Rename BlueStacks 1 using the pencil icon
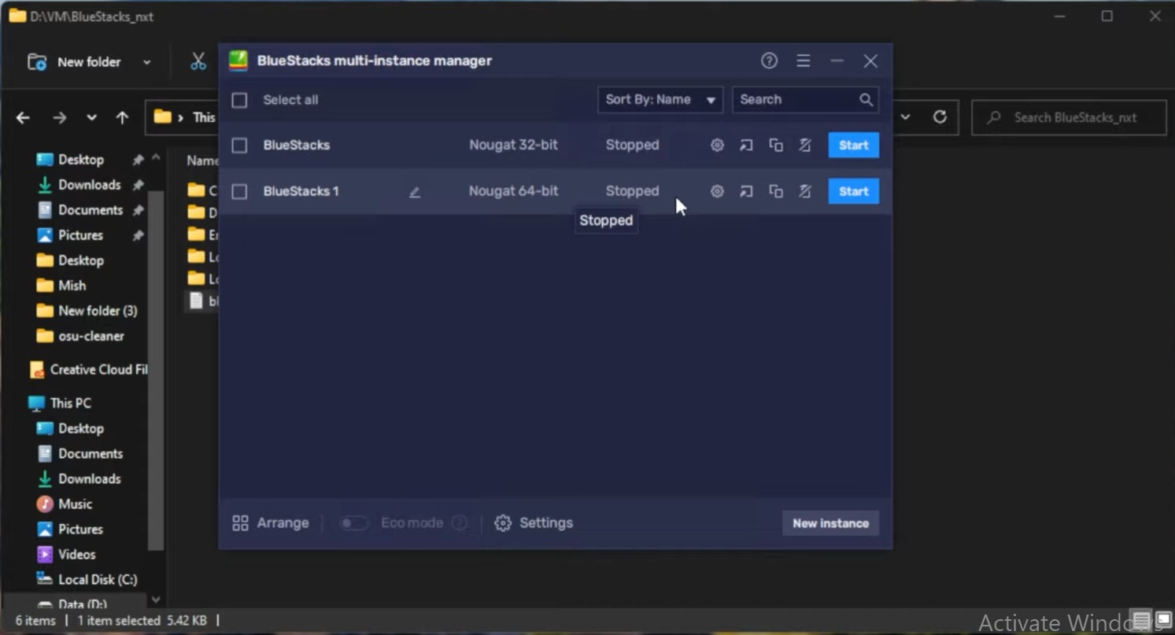The height and width of the screenshot is (635, 1175). (415, 192)
